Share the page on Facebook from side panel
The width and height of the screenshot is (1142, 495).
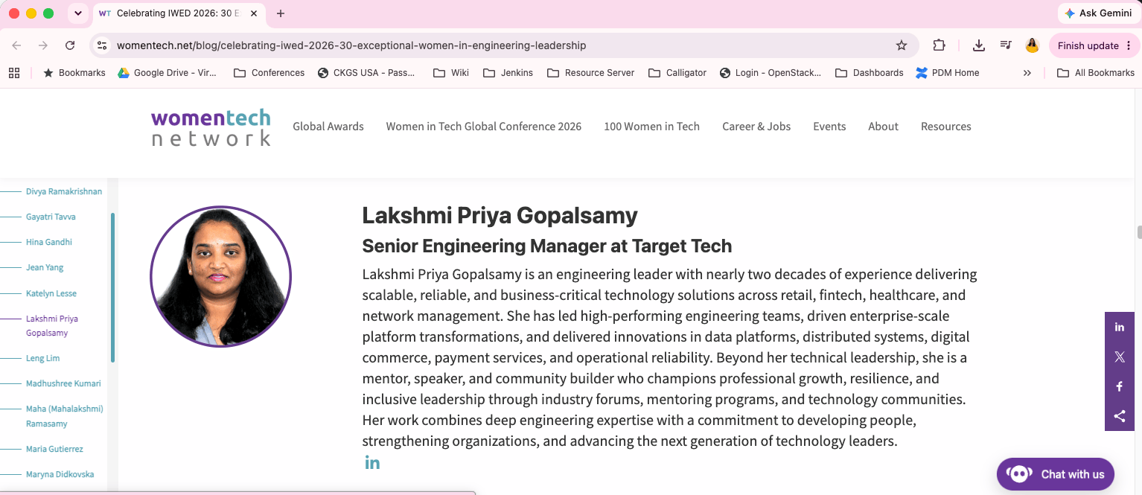click(x=1119, y=386)
